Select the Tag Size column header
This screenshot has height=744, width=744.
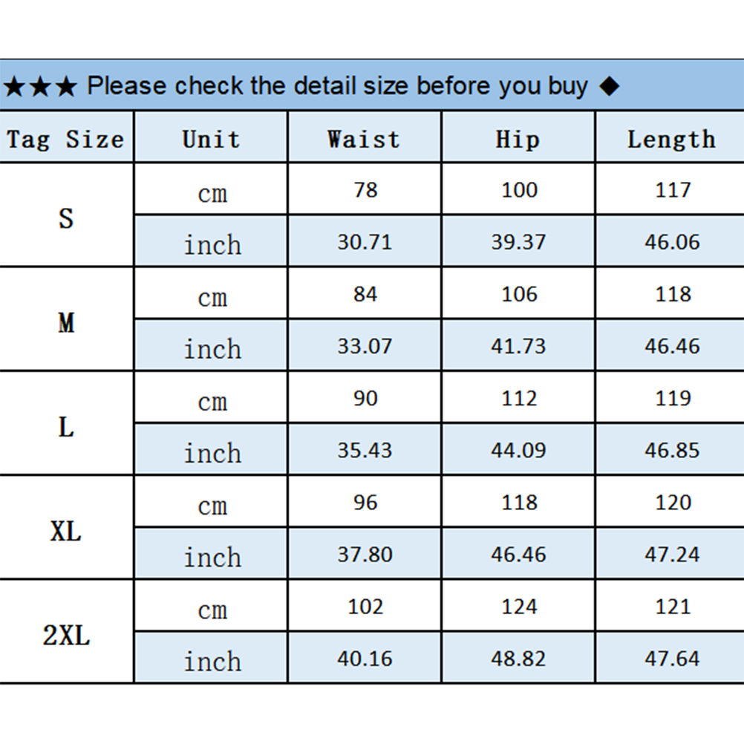pos(66,139)
